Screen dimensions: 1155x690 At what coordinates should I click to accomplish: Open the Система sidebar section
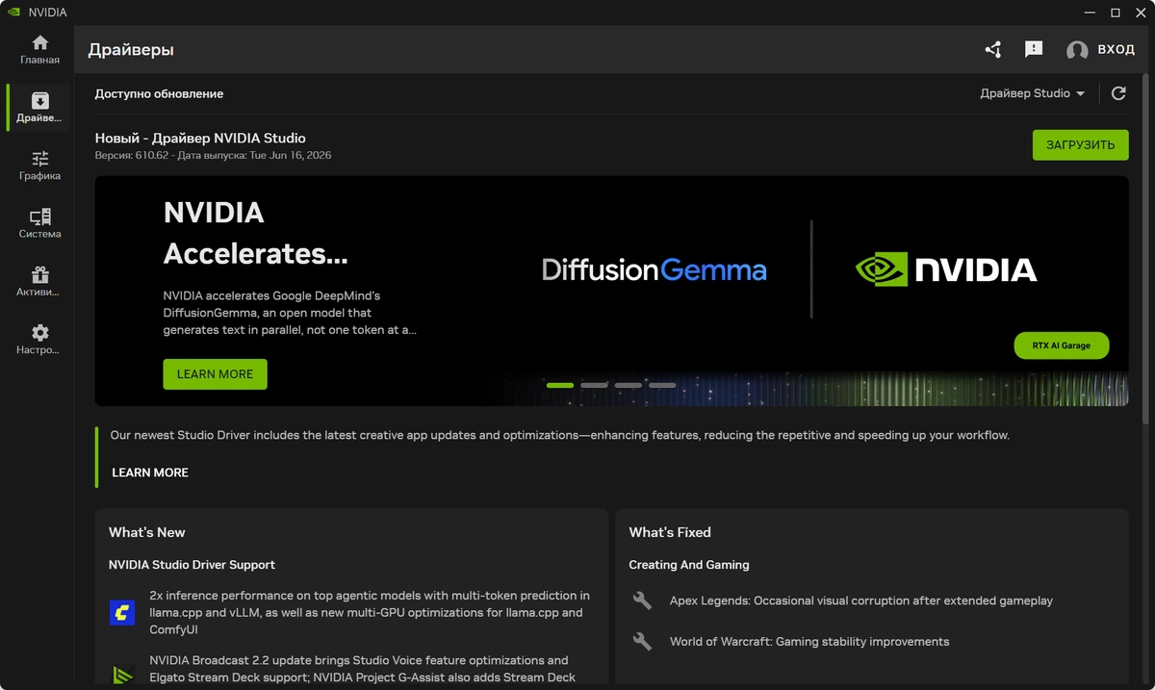tap(39, 223)
